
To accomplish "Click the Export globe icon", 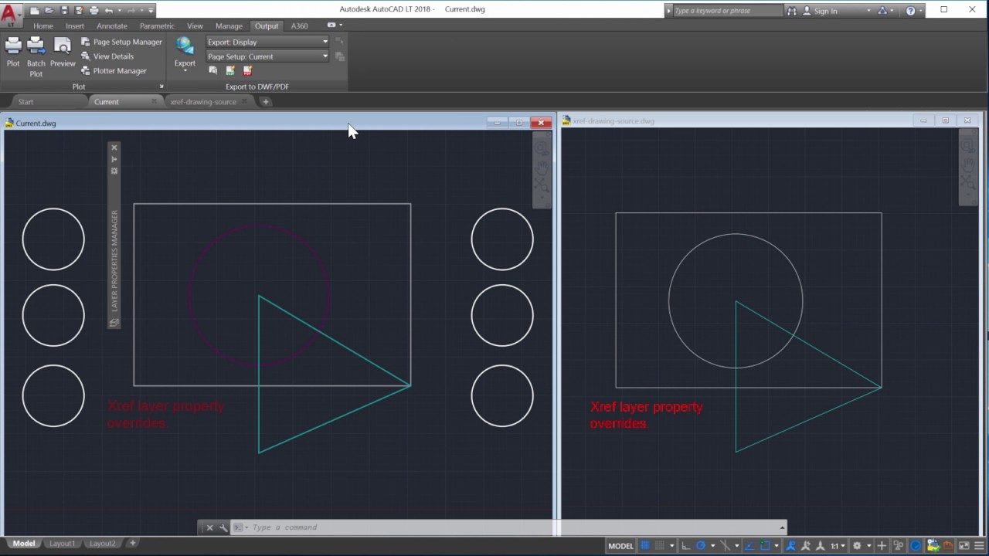I will coord(185,46).
